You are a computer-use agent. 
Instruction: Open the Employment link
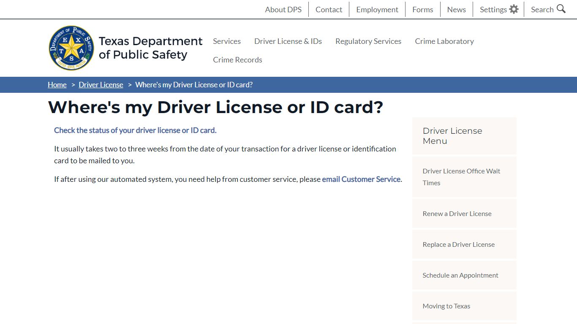pos(377,9)
